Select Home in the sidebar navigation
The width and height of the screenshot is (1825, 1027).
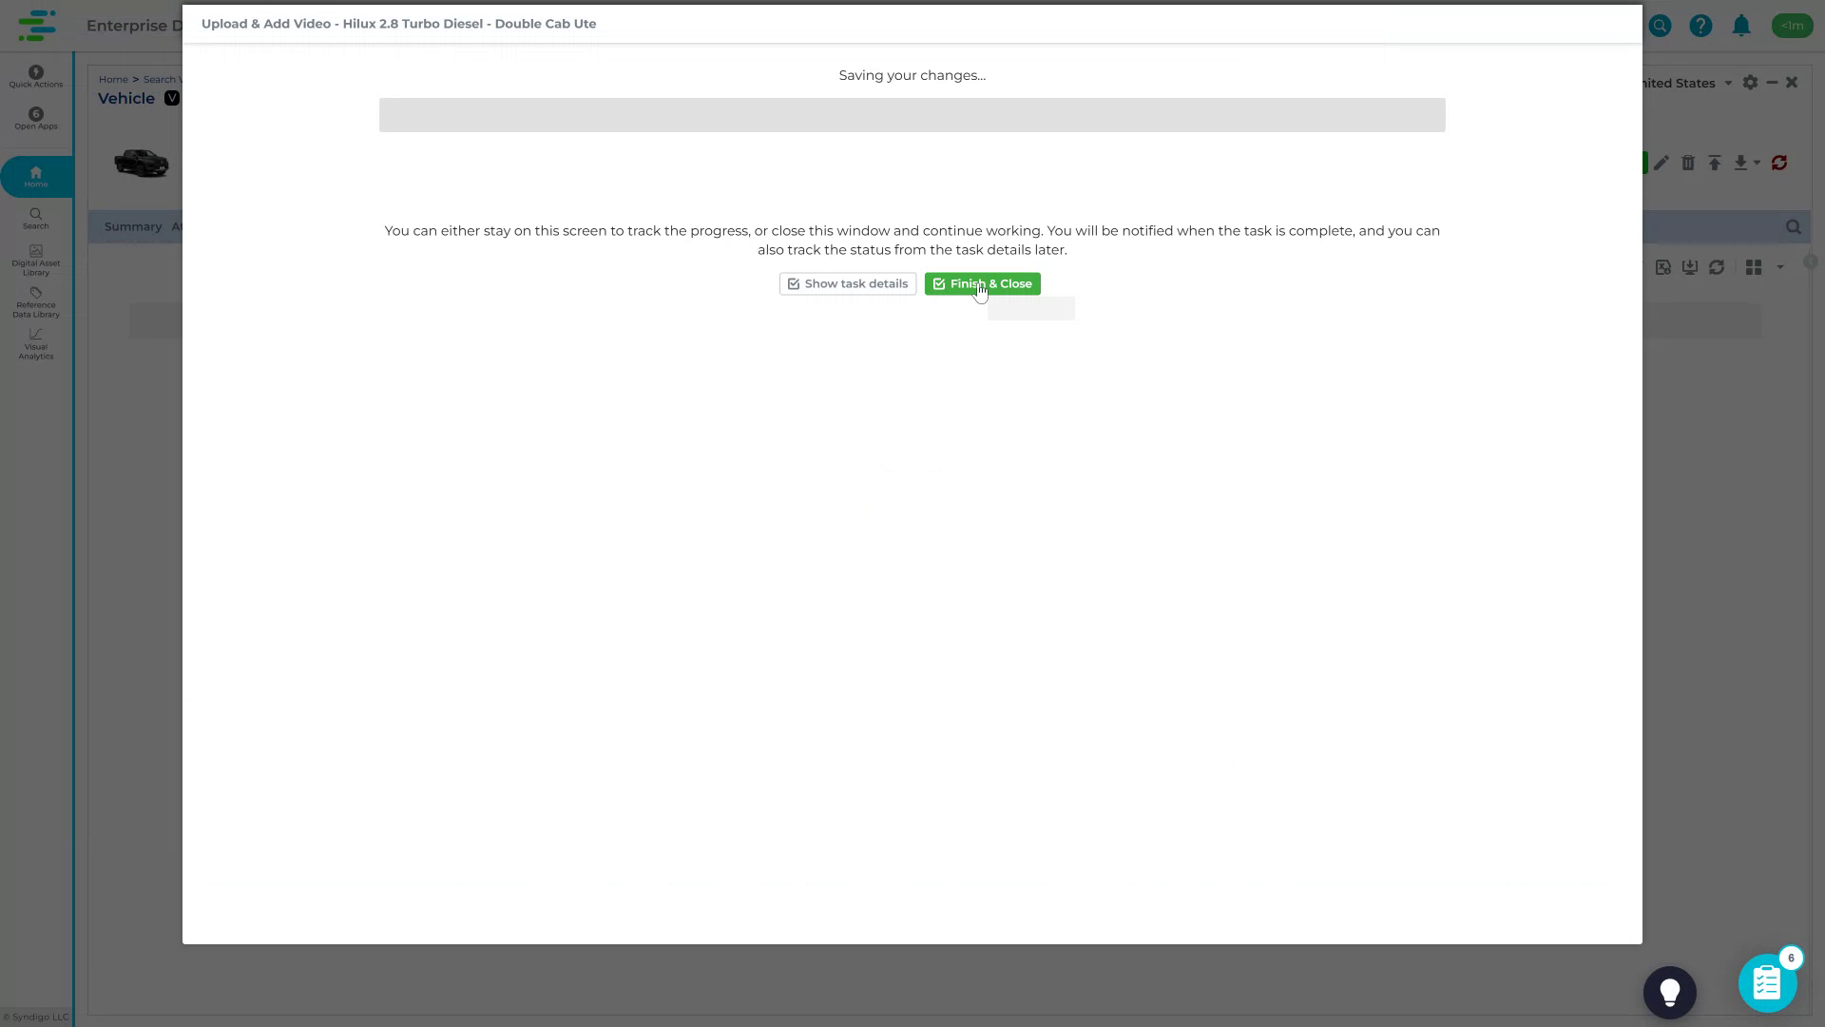[35, 176]
